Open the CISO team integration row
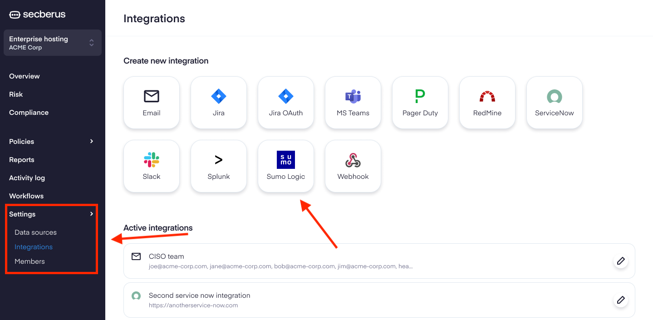Viewport: 653px width, 320px height. (x=379, y=261)
